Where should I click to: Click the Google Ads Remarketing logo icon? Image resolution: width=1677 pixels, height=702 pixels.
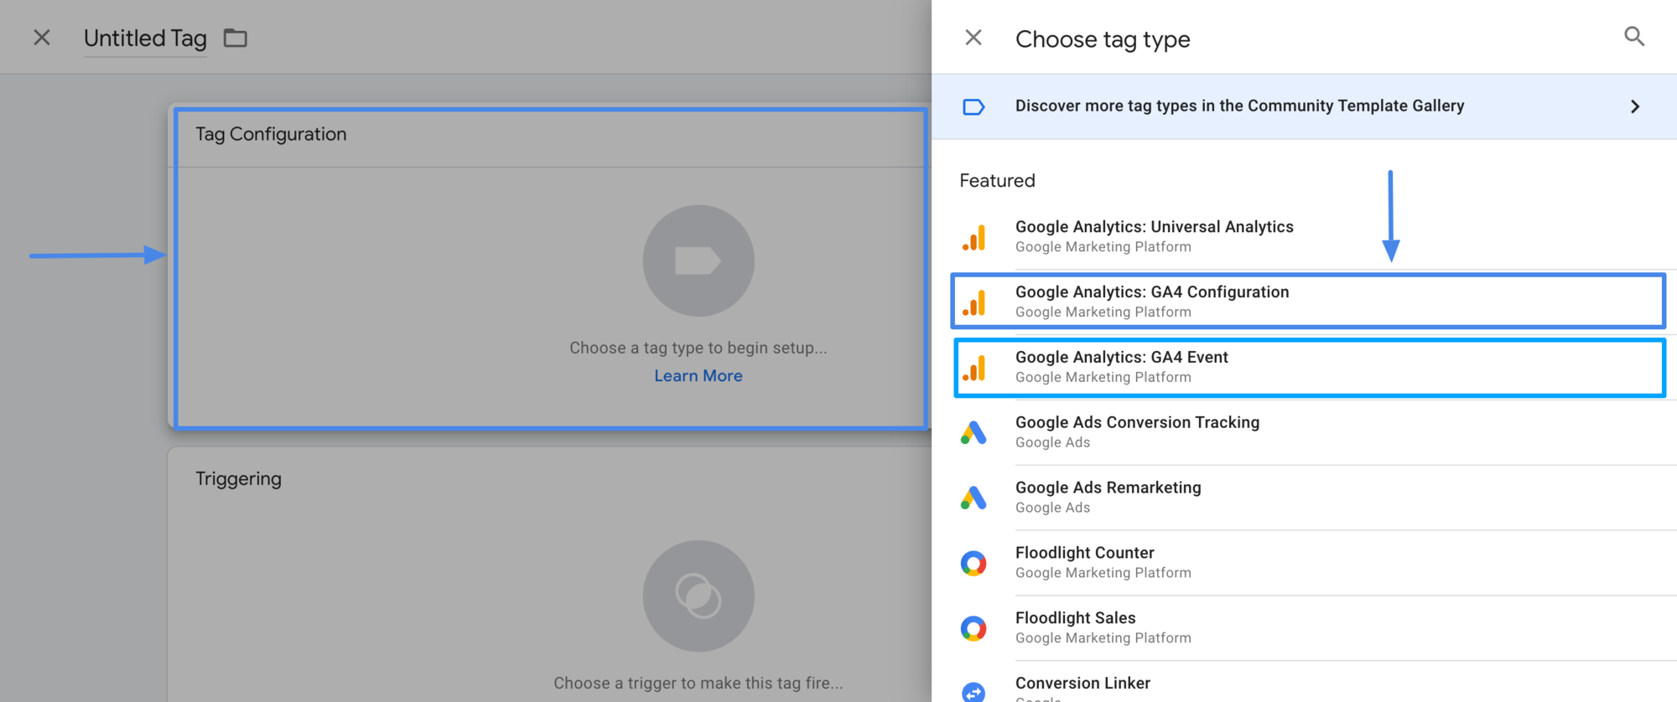tap(973, 498)
